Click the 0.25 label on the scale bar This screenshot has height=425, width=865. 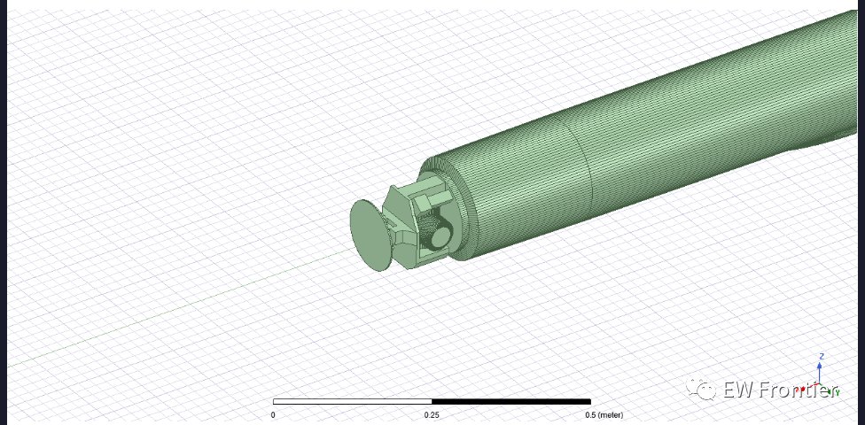(x=432, y=415)
